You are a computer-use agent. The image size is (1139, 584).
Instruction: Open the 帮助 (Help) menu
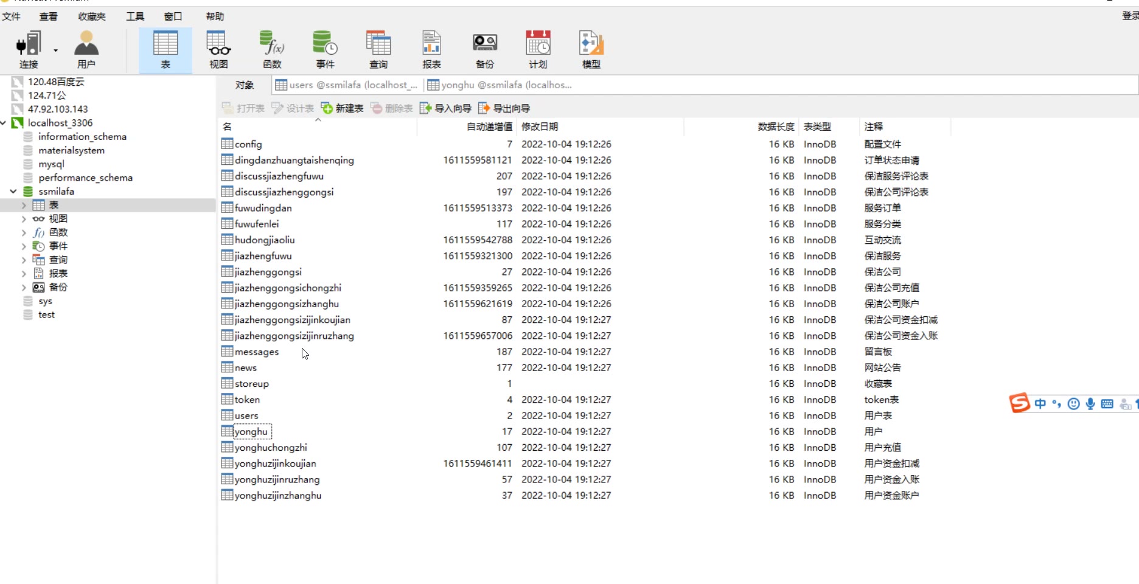pos(215,16)
